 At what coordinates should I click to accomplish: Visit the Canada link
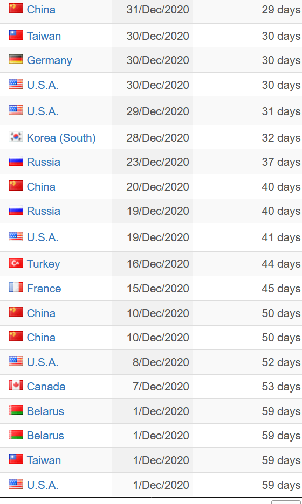(x=46, y=387)
